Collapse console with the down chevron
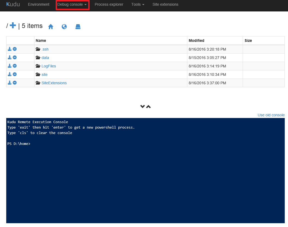The width and height of the screenshot is (288, 227). (x=142, y=107)
